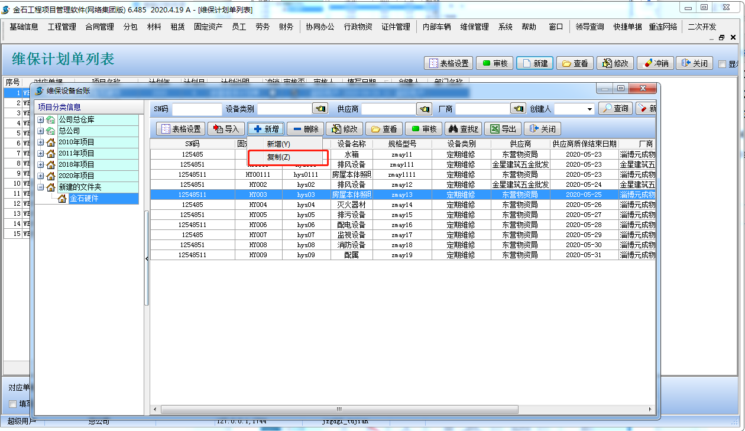
Task: Open the 合同管理 menu in menu bar
Action: [99, 27]
